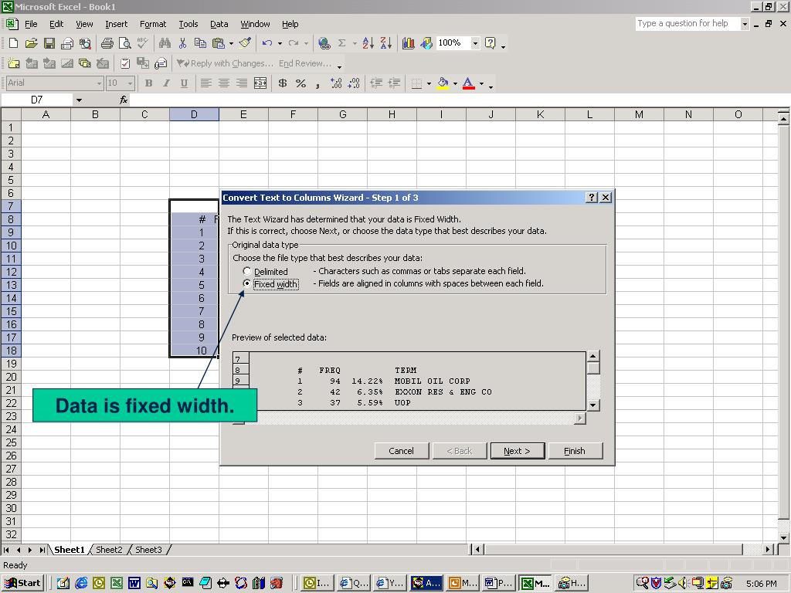Click the Undo arrow icon

click(x=267, y=43)
